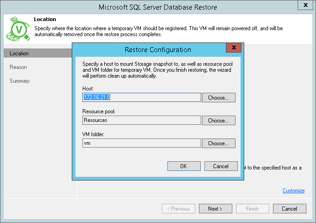This screenshot has width=316, height=223.
Task: Go back using the Previous button
Action: click(x=178, y=209)
